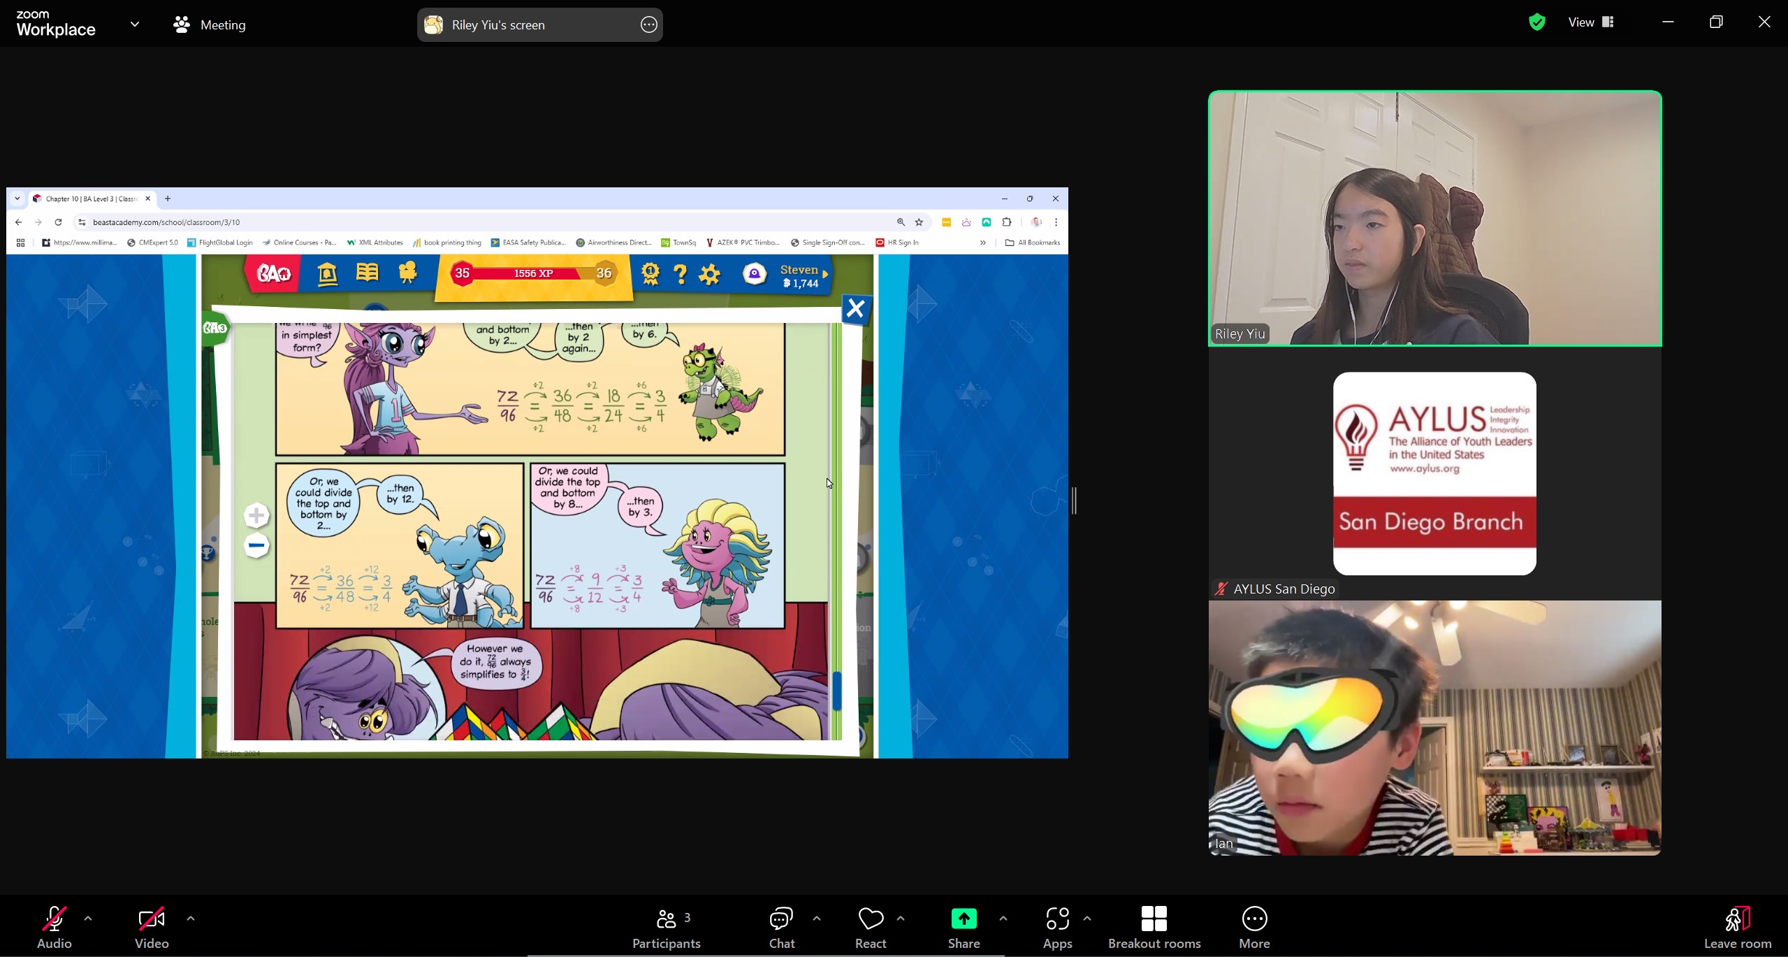
Task: Expand video options caret next to Video
Action: [x=191, y=919]
